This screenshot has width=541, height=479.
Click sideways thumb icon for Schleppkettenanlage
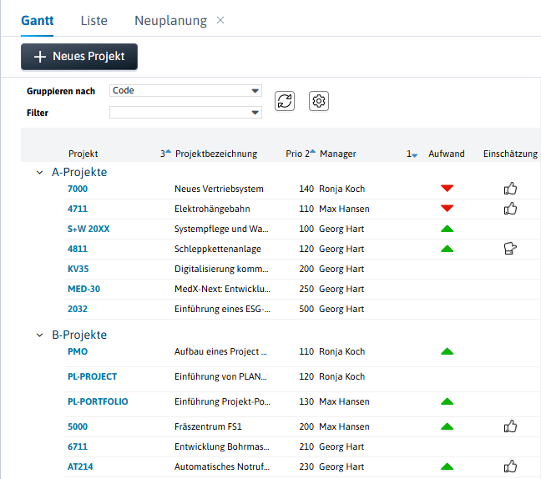(x=510, y=249)
